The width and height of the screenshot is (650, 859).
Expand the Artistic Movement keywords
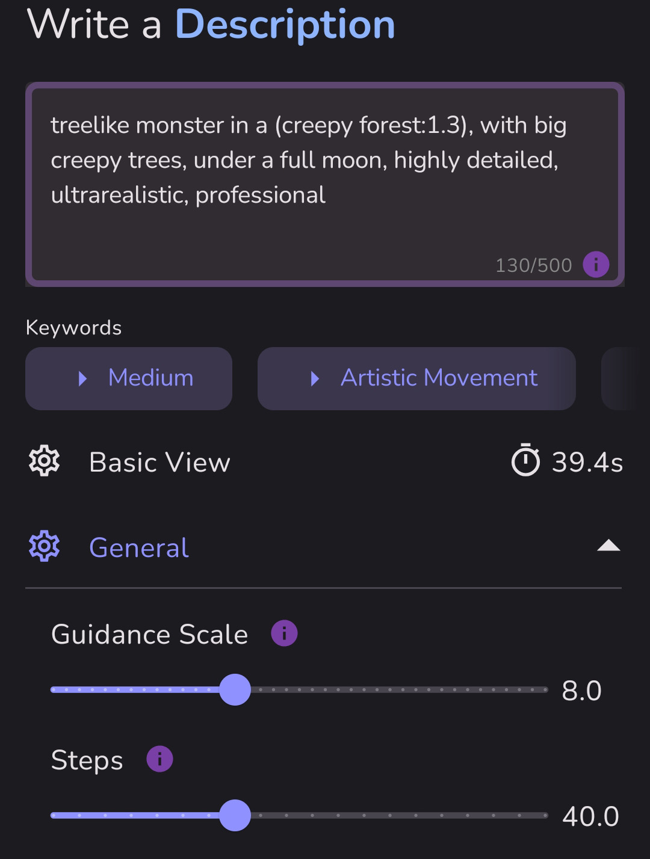(416, 378)
